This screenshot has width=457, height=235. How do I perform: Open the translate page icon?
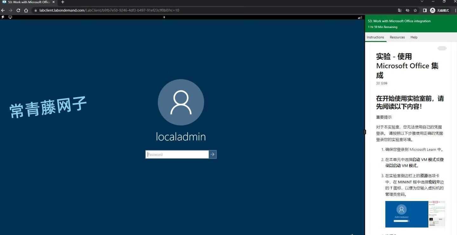[x=400, y=10]
